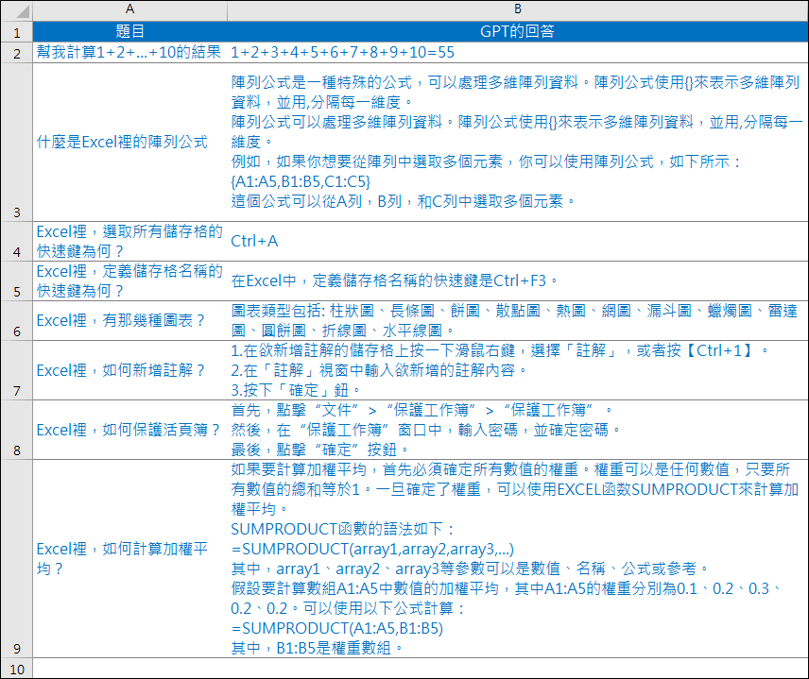Select row 4 header
This screenshot has height=679, width=809.
(16, 241)
